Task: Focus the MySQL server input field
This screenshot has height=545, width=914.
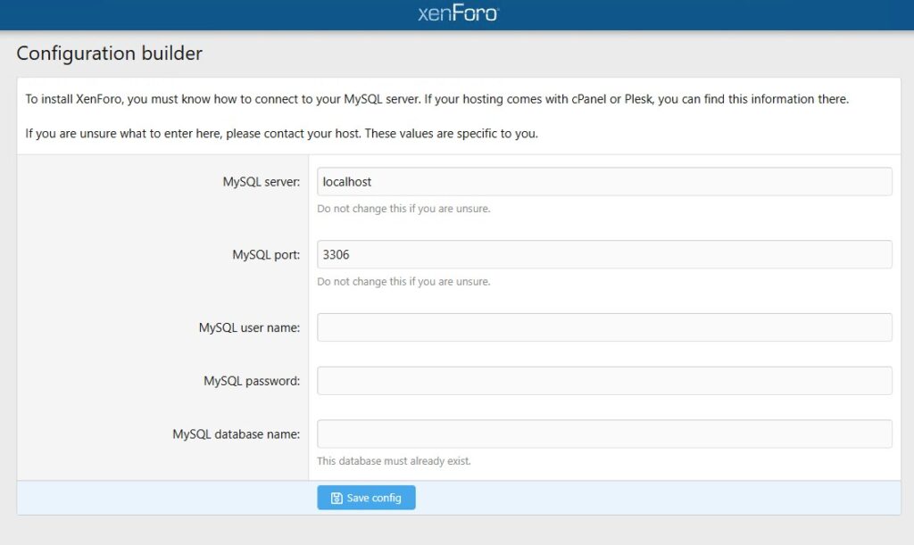Action: coord(604,182)
